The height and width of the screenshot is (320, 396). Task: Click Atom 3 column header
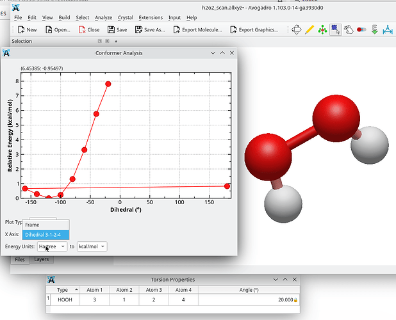click(154, 290)
